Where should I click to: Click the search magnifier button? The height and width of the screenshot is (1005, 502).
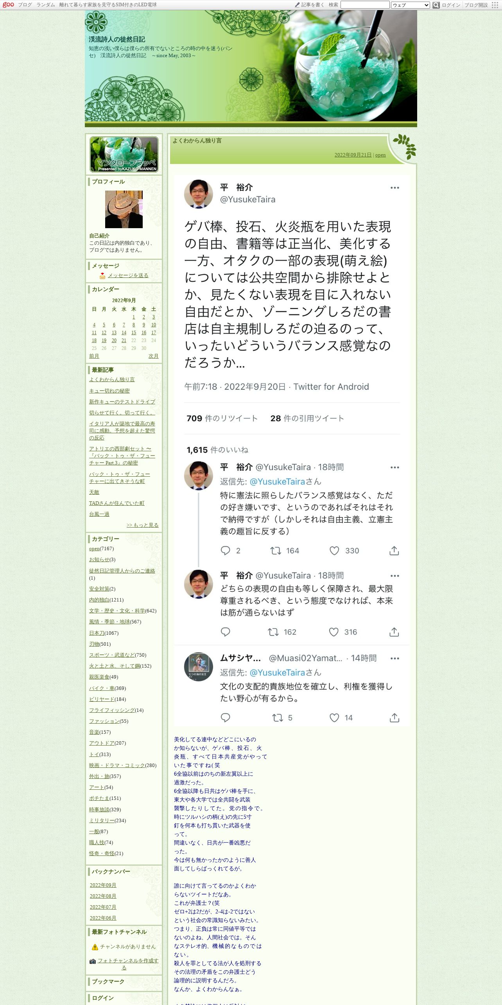pyautogui.click(x=436, y=5)
